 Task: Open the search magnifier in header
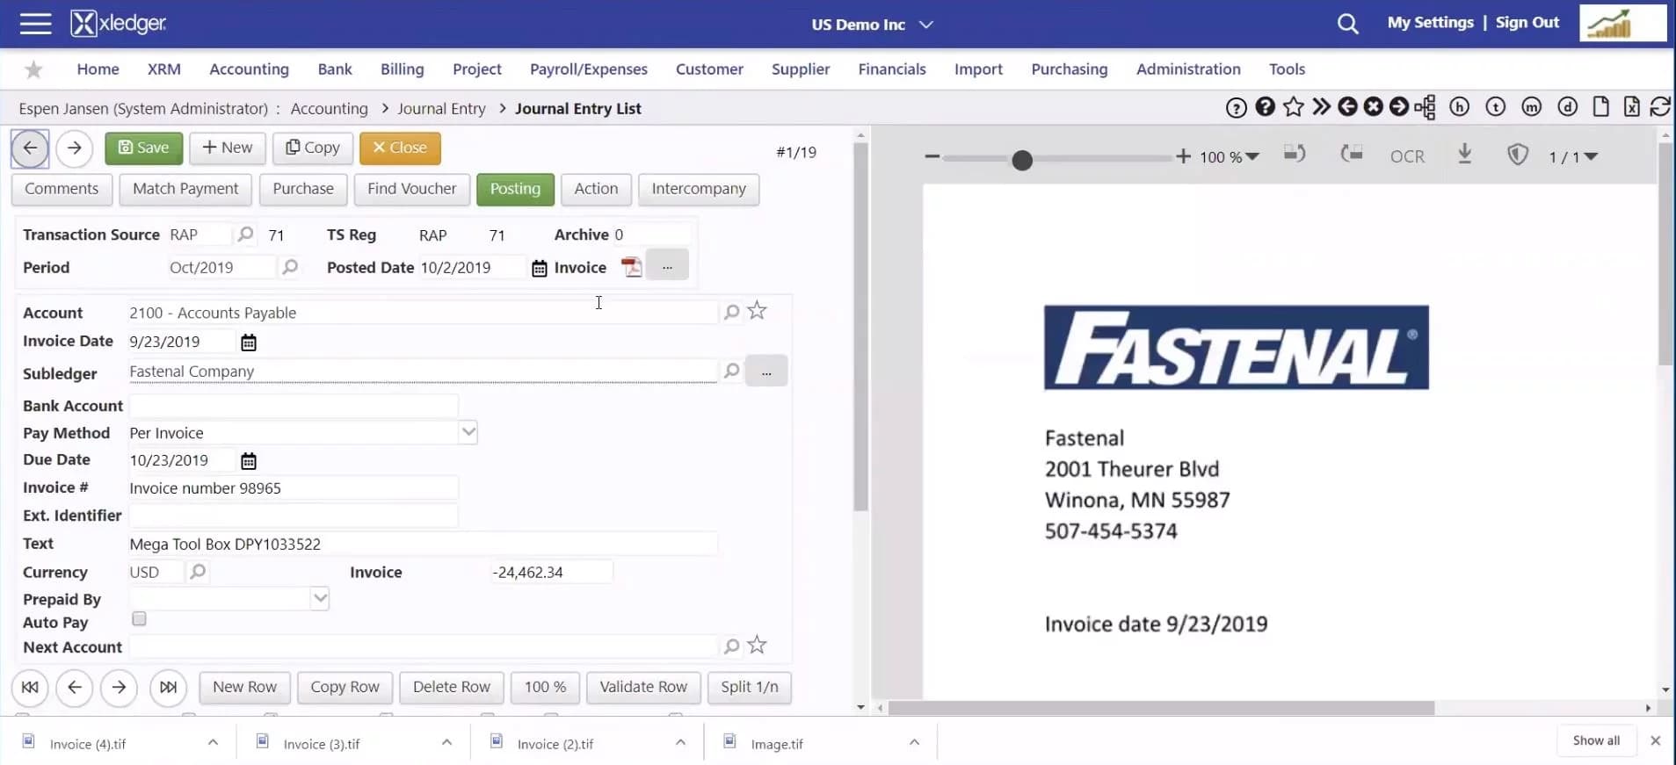tap(1347, 24)
